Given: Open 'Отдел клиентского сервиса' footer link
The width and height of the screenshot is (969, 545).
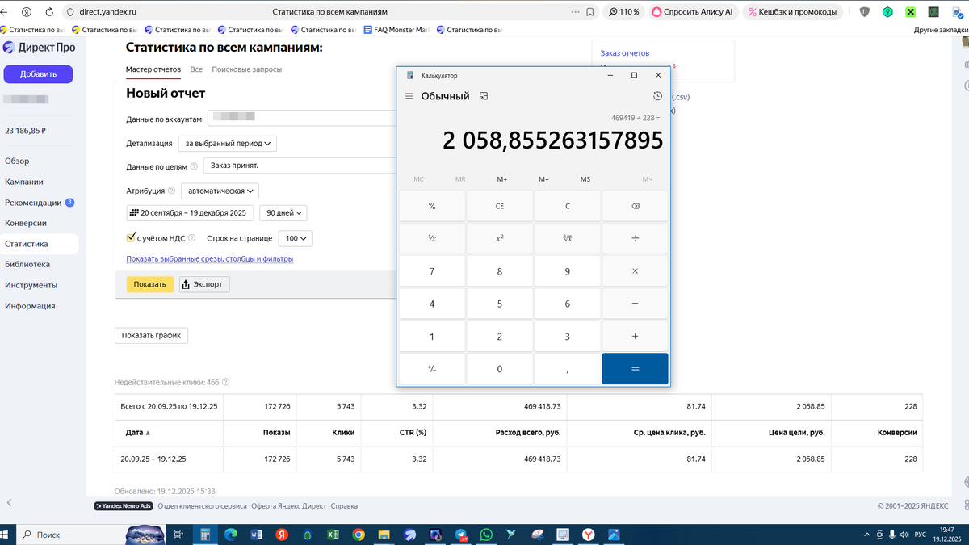Looking at the screenshot, I should [x=203, y=506].
